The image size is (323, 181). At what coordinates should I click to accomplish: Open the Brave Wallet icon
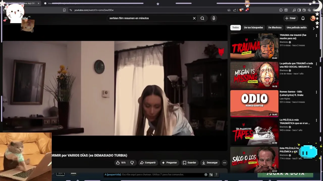tap(304, 10)
